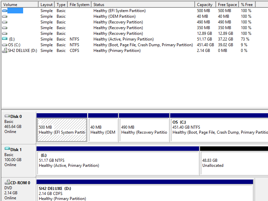Select the 48.83 GB Unallocated block on Disk 1
The height and width of the screenshot is (201, 268).
pyautogui.click(x=233, y=163)
